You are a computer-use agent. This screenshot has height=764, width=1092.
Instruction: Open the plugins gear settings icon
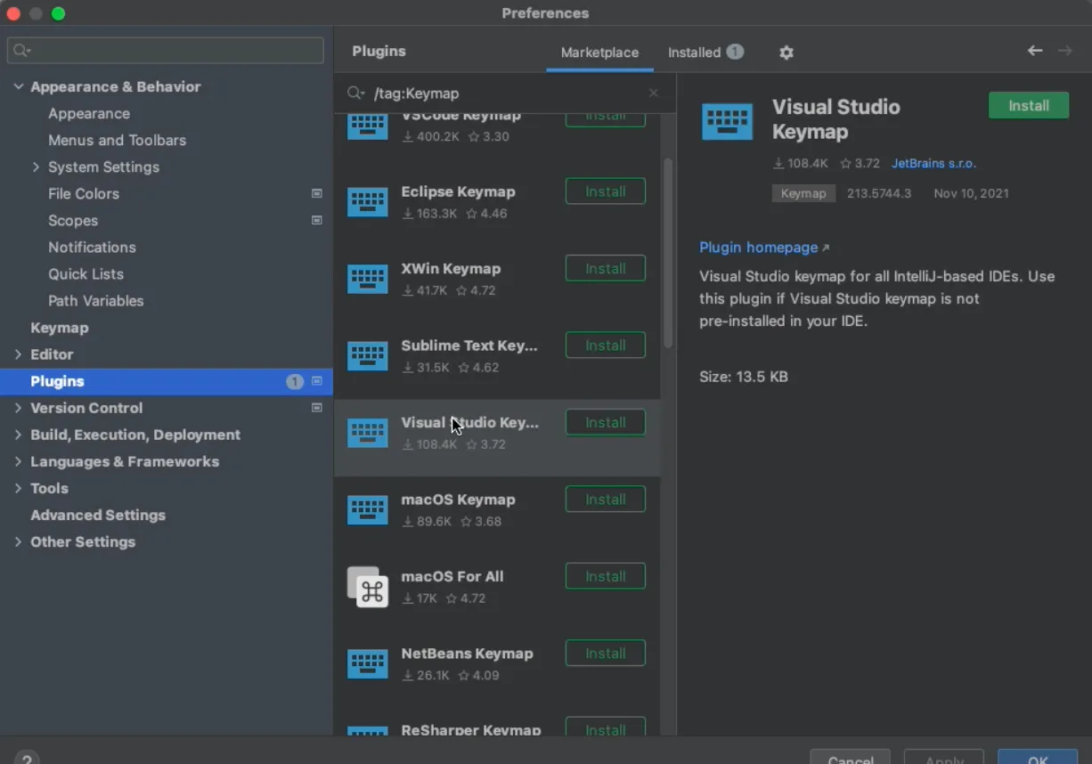[786, 53]
